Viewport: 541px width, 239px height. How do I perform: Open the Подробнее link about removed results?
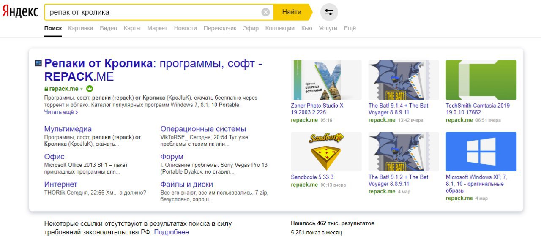(x=171, y=232)
